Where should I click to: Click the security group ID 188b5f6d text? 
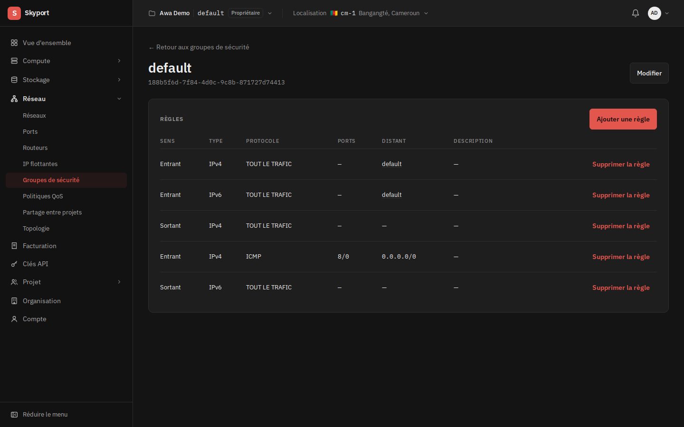pos(217,83)
